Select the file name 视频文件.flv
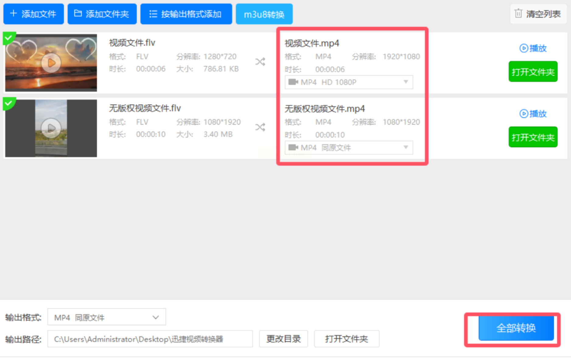 [x=132, y=43]
